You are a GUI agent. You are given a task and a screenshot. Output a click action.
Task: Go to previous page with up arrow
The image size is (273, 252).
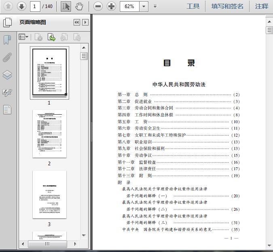8,6
